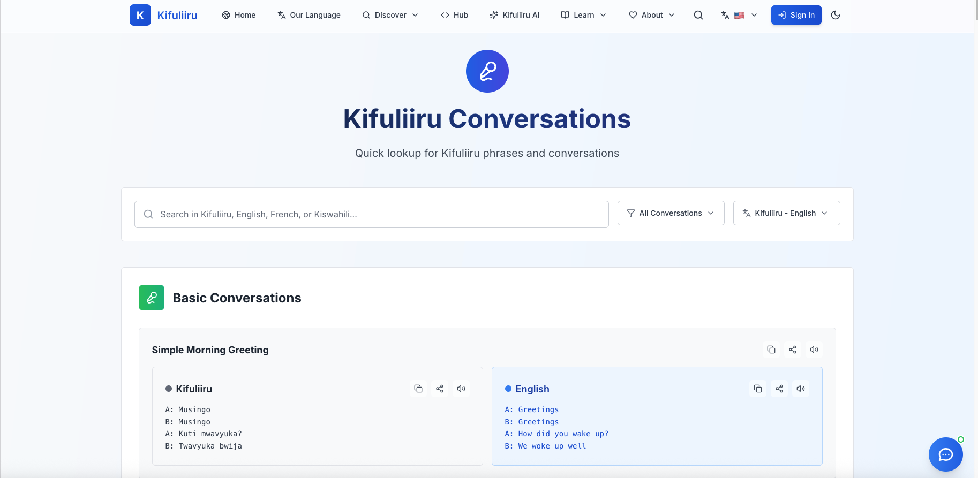This screenshot has width=978, height=478.
Task: Click the 'B: Twavyuka bwija' line
Action: [204, 446]
